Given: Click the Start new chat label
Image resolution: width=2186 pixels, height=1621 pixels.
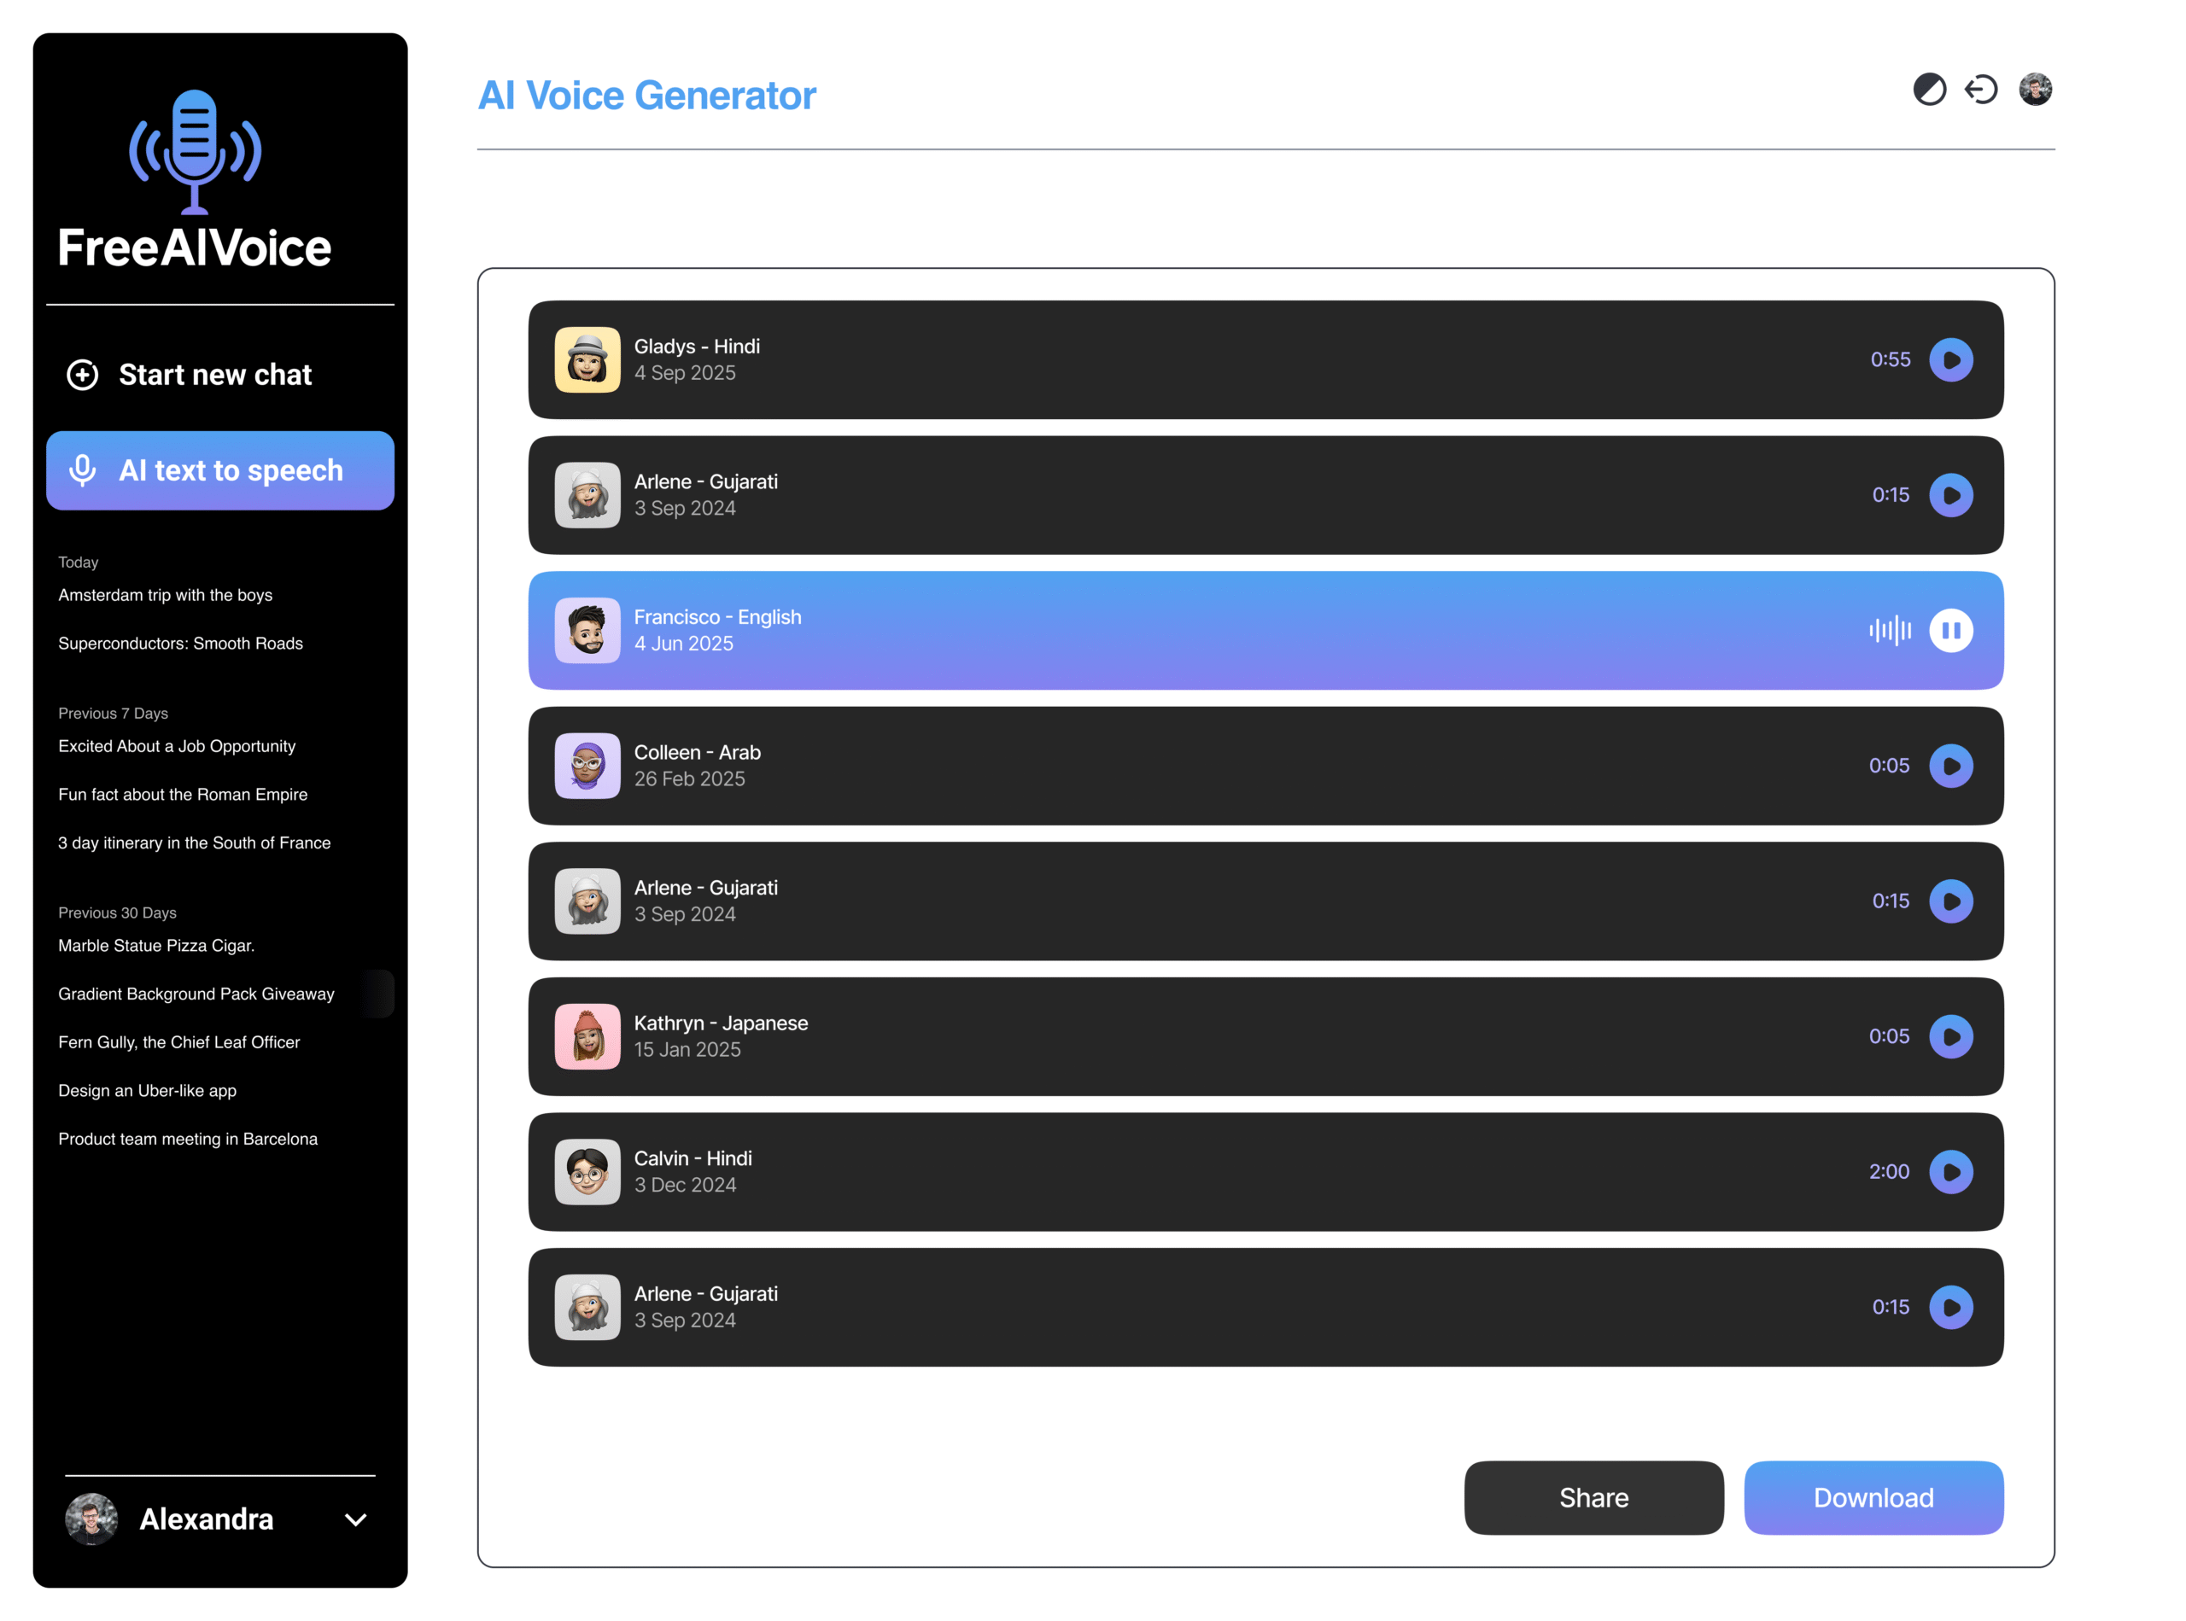Looking at the screenshot, I should point(215,375).
